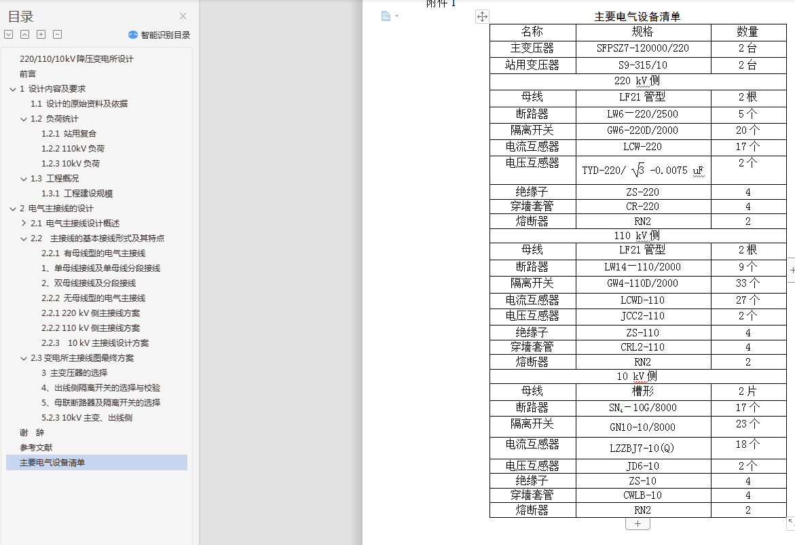The width and height of the screenshot is (795, 545).
Task: Click the 规格 header cell
Action: tap(643, 32)
